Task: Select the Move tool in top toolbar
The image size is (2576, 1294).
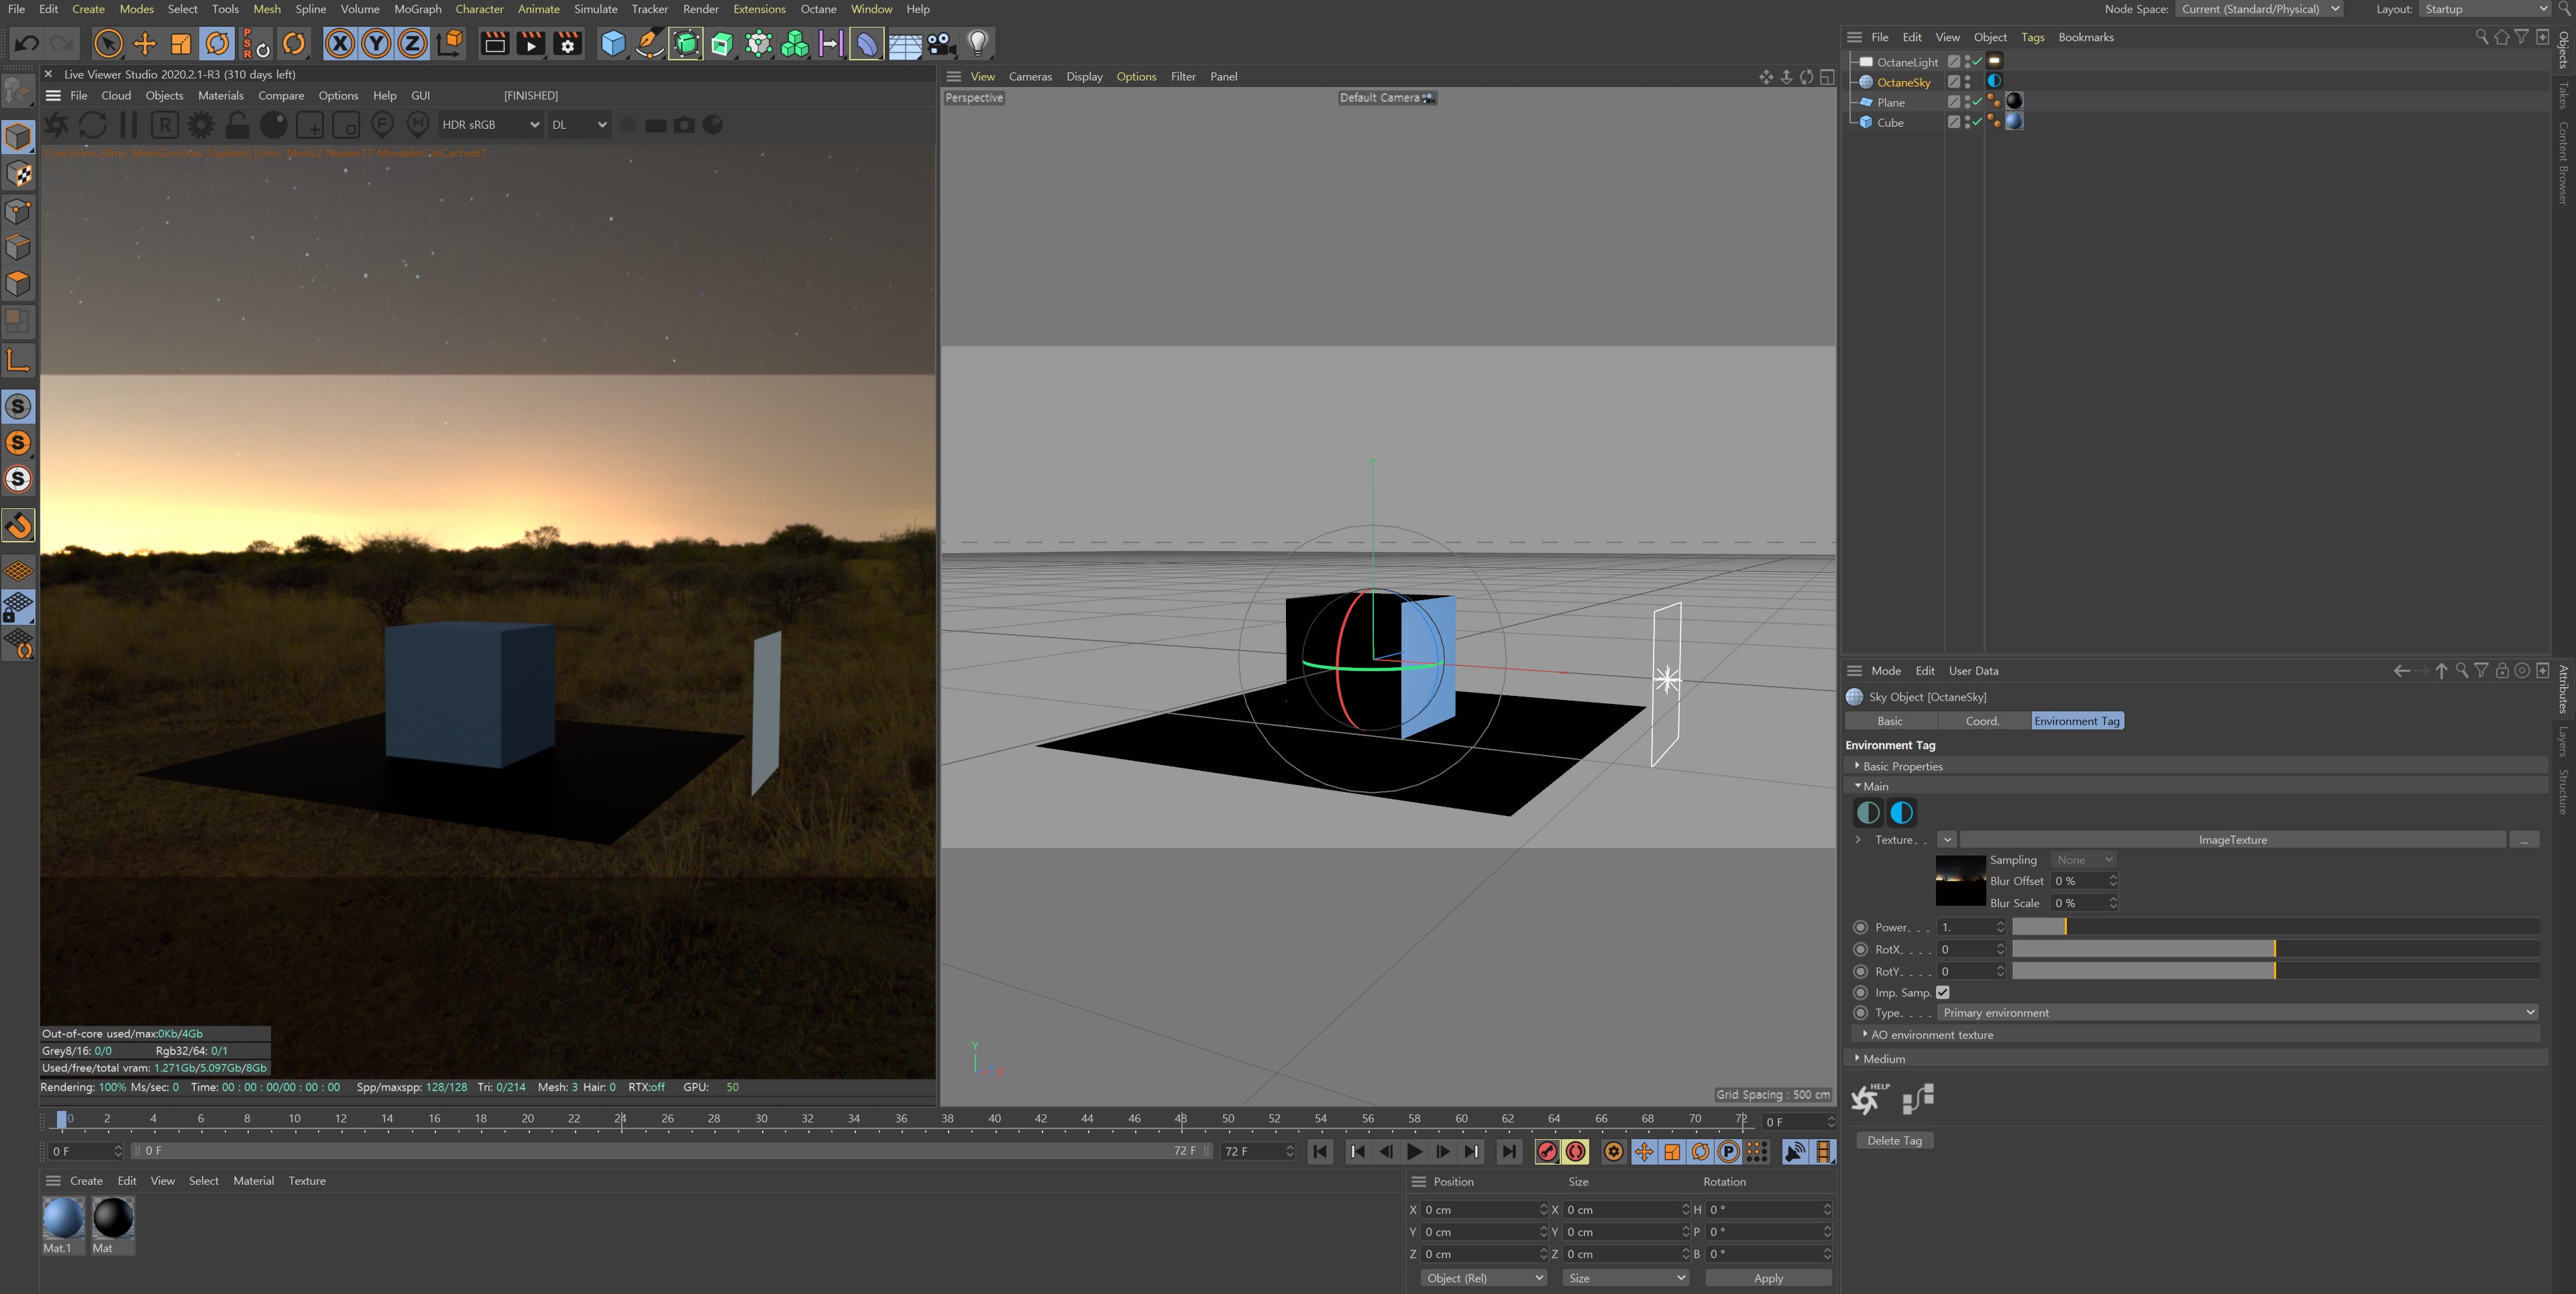Action: point(145,44)
